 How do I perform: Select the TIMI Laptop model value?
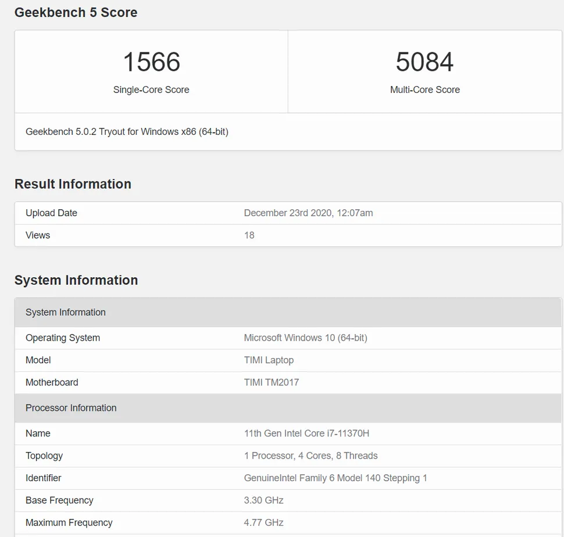pyautogui.click(x=269, y=360)
